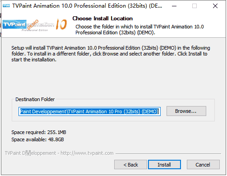Click the Destination Folder group label
This screenshot has width=227, height=176.
(35, 99)
